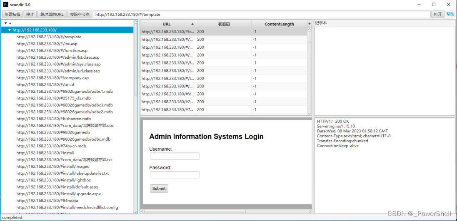
Task: Select tree item /#/inc.asp
Action: point(47,44)
